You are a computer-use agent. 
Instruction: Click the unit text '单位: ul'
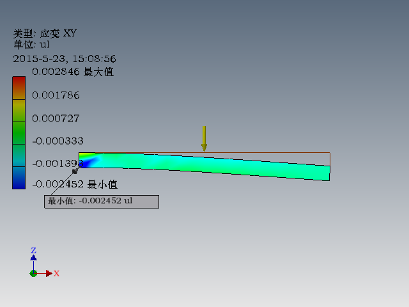coord(31,45)
